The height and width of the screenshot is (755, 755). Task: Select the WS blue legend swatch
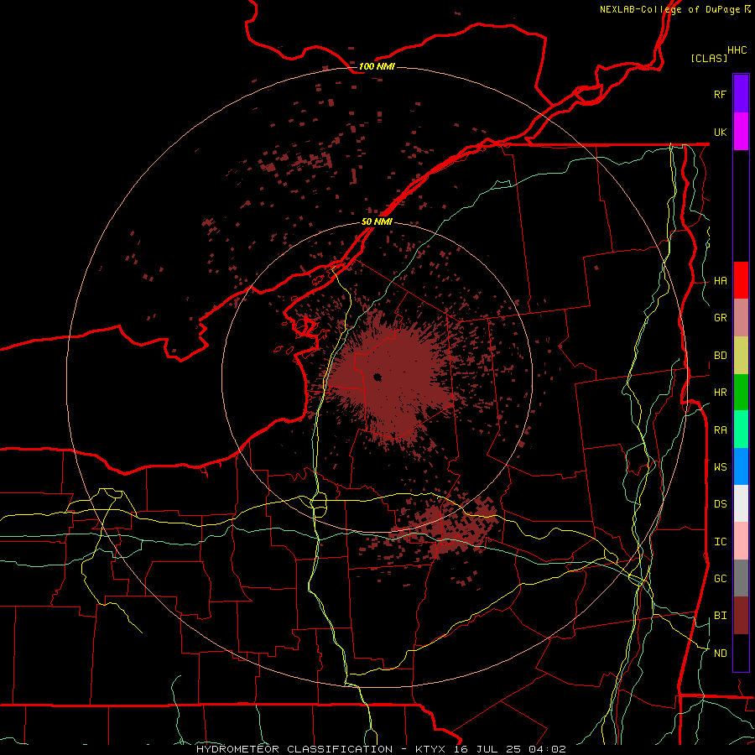point(741,466)
